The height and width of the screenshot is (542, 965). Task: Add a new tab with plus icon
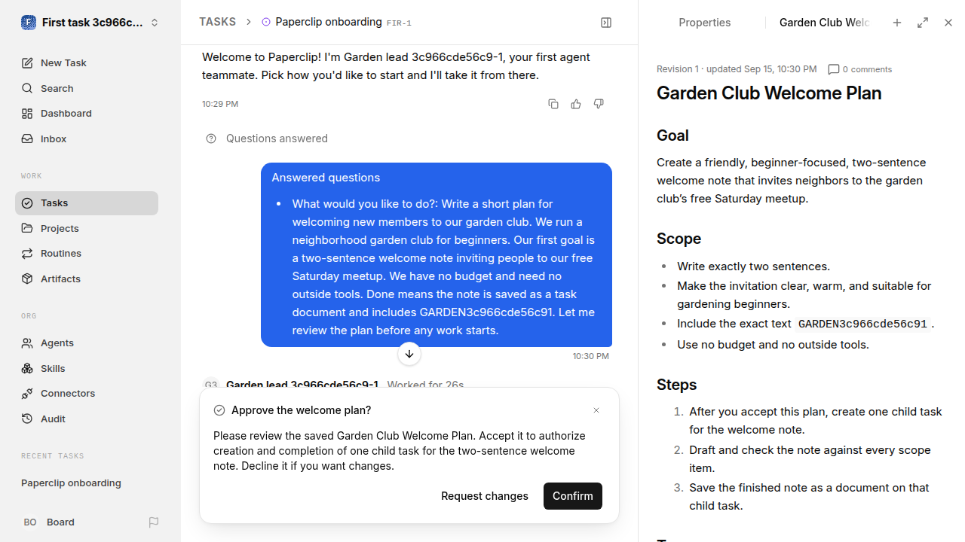(x=897, y=23)
